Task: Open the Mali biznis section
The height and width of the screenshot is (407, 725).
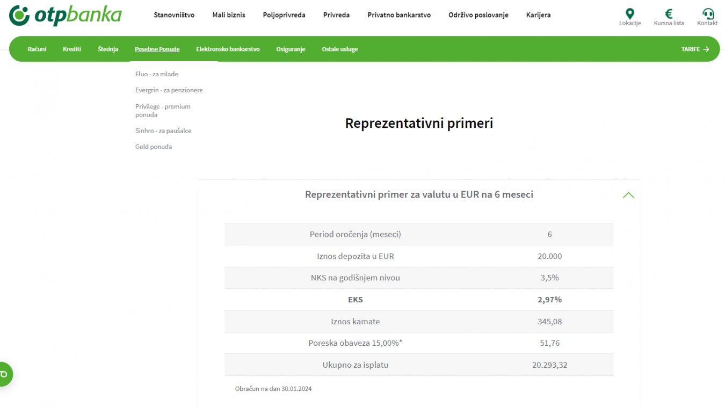Action: click(x=229, y=15)
